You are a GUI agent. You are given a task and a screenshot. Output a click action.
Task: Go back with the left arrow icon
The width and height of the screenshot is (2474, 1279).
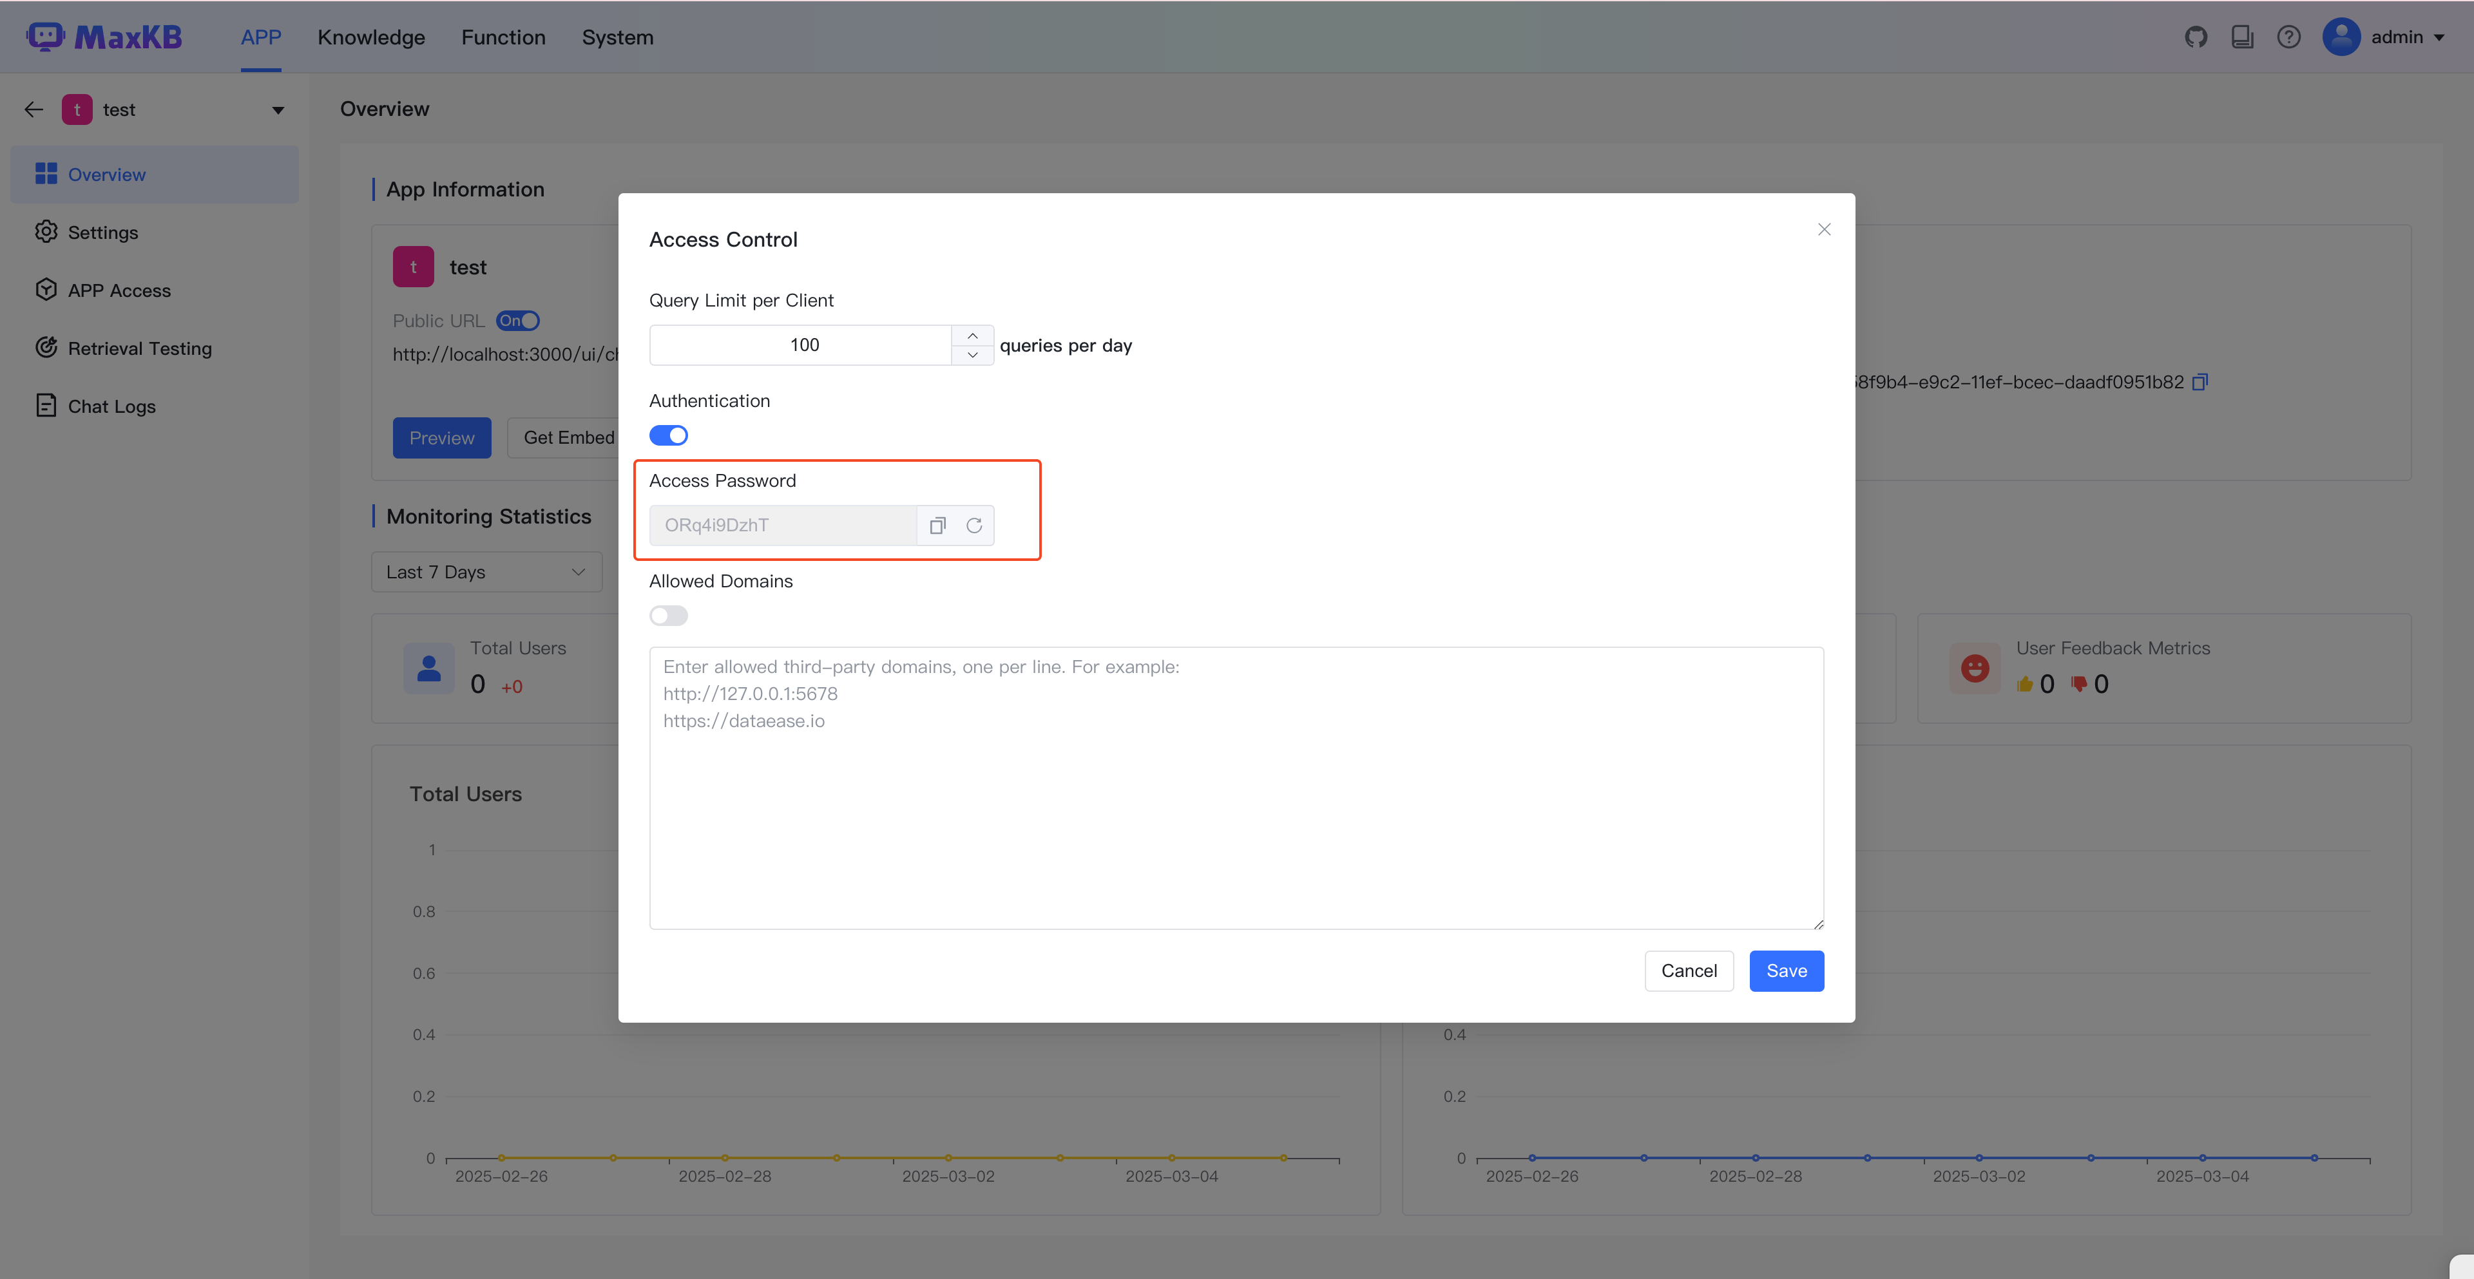pos(34,109)
